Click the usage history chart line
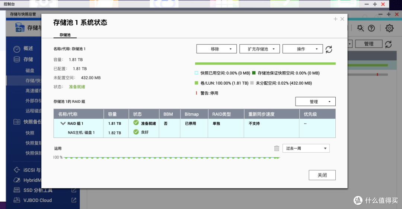The height and width of the screenshot is (209, 402). click(x=172, y=157)
